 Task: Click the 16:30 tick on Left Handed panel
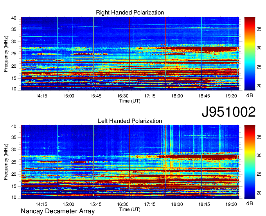point(123,204)
